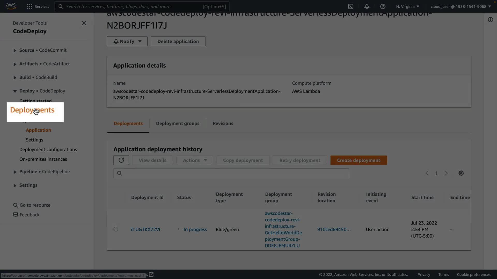Open table preferences gear icon
Screen dimensions: 497x279
click(x=461, y=173)
